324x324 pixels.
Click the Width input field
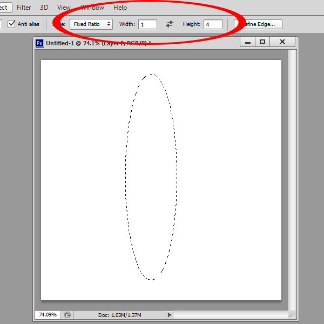(147, 24)
